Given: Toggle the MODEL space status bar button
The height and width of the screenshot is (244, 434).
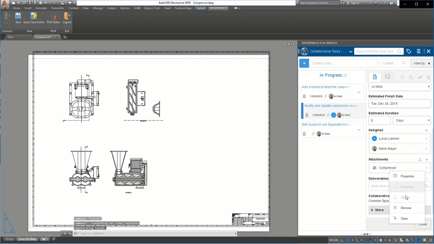Looking at the screenshot, I should (334, 240).
